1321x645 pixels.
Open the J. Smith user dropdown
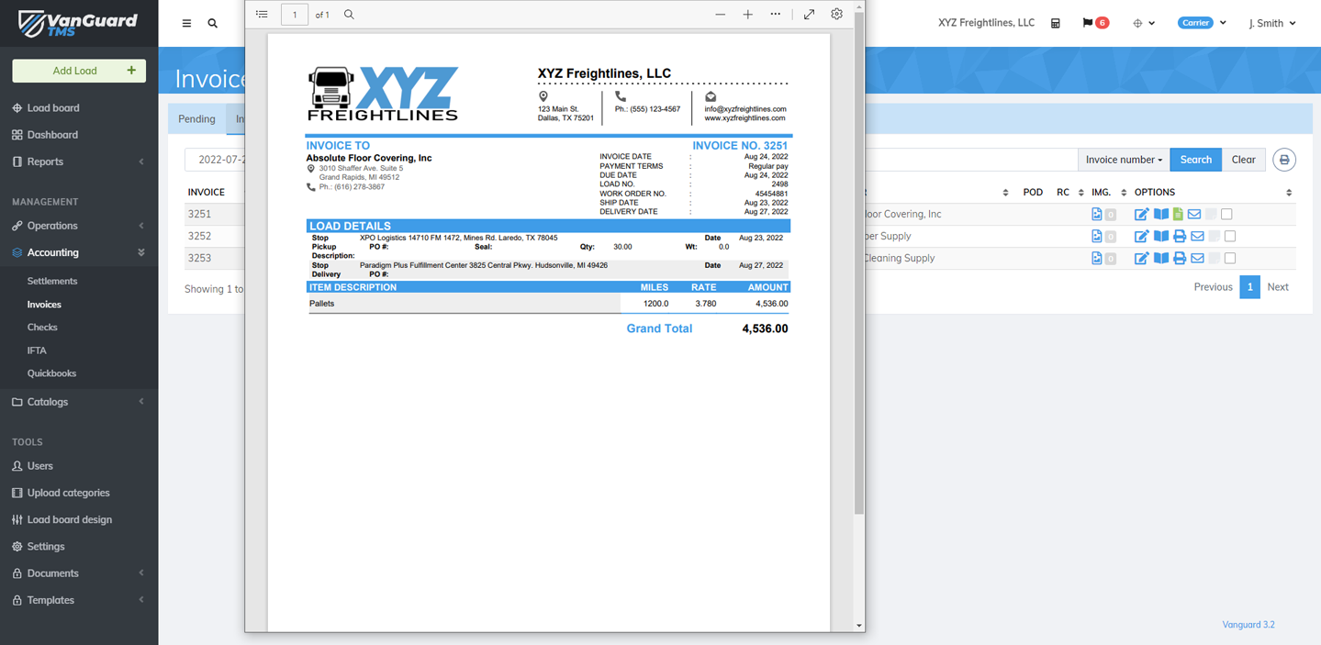1271,23
